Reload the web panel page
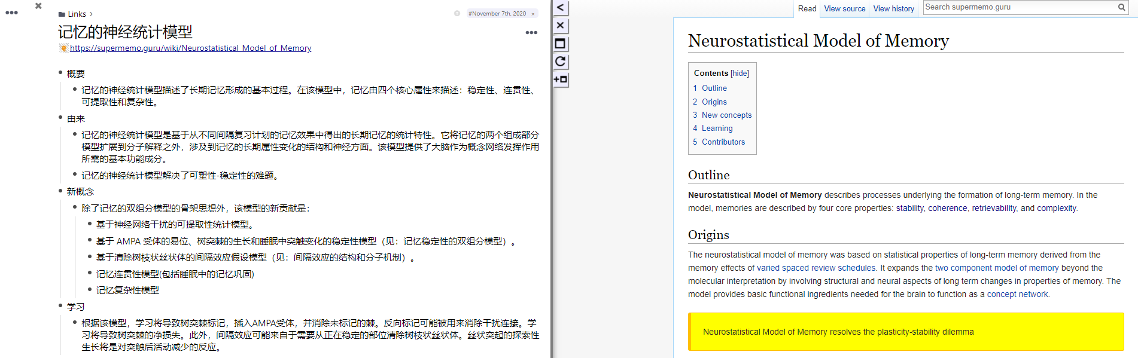Image resolution: width=1138 pixels, height=358 pixels. [x=560, y=62]
